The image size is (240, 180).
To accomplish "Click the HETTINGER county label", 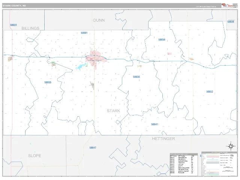I will point(163,139).
